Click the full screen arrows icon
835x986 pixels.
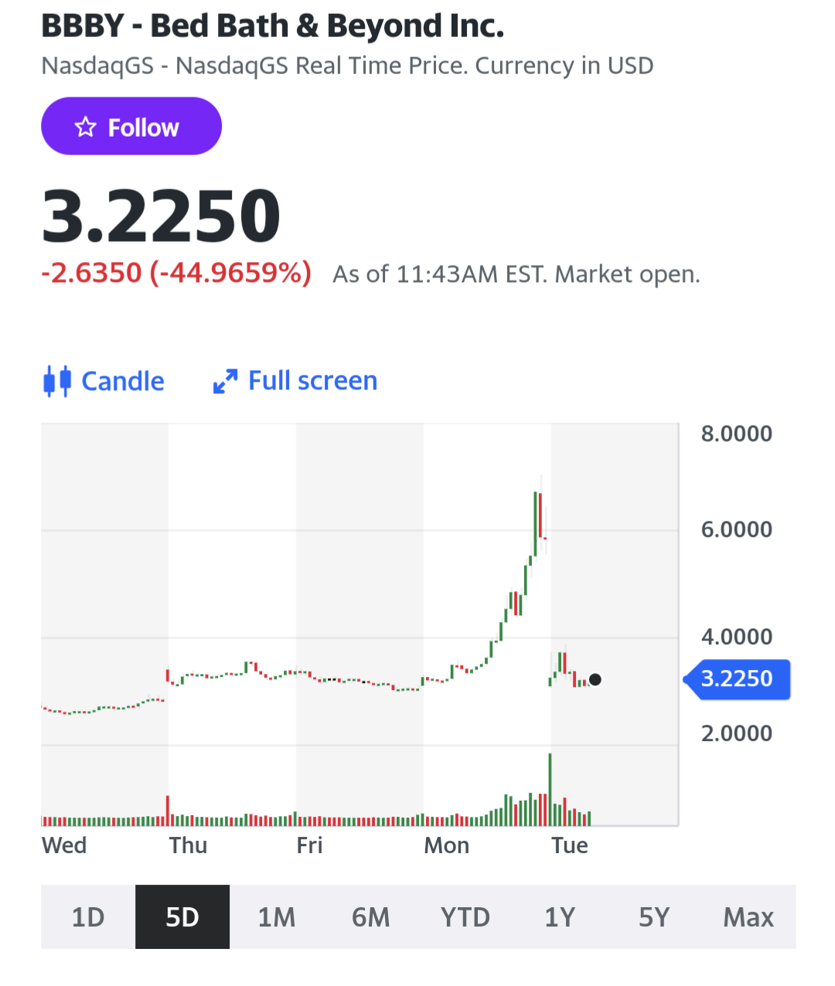click(225, 381)
